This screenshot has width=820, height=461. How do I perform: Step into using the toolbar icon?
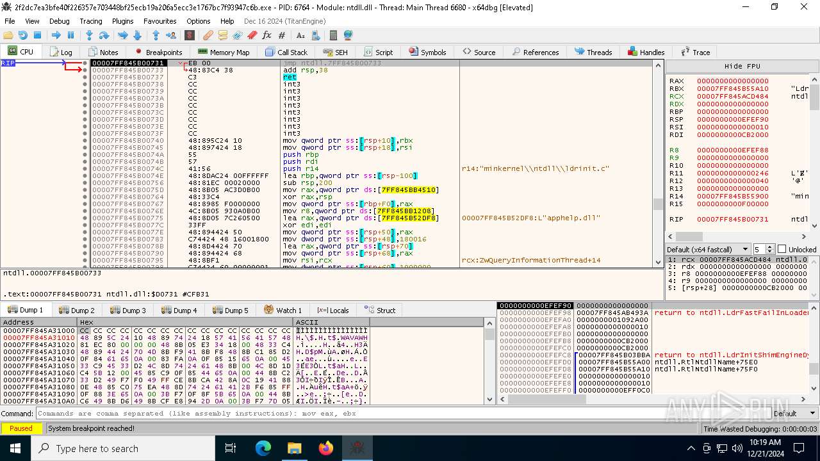pyautogui.click(x=90, y=35)
